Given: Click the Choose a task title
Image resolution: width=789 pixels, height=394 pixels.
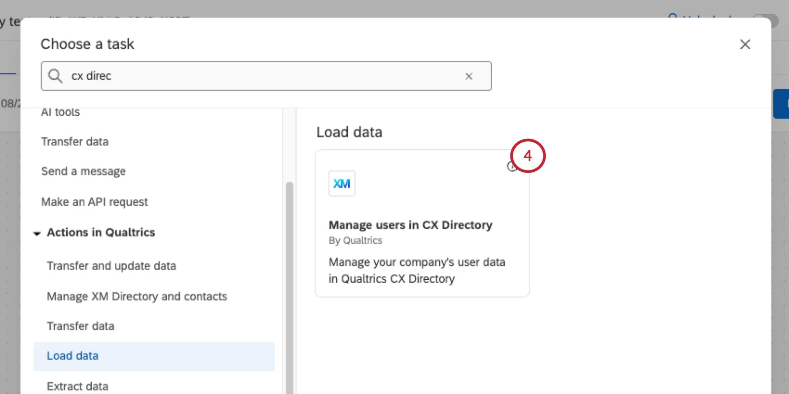Looking at the screenshot, I should click(87, 44).
